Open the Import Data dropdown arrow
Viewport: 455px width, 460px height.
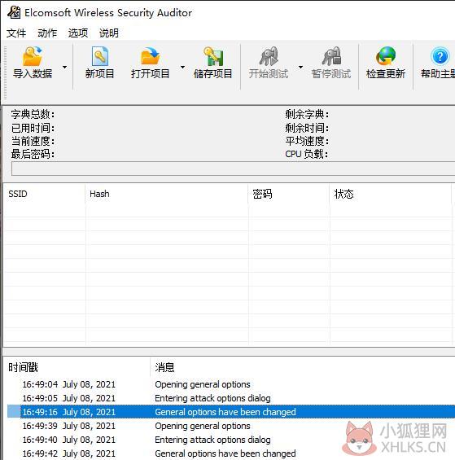[x=65, y=68]
